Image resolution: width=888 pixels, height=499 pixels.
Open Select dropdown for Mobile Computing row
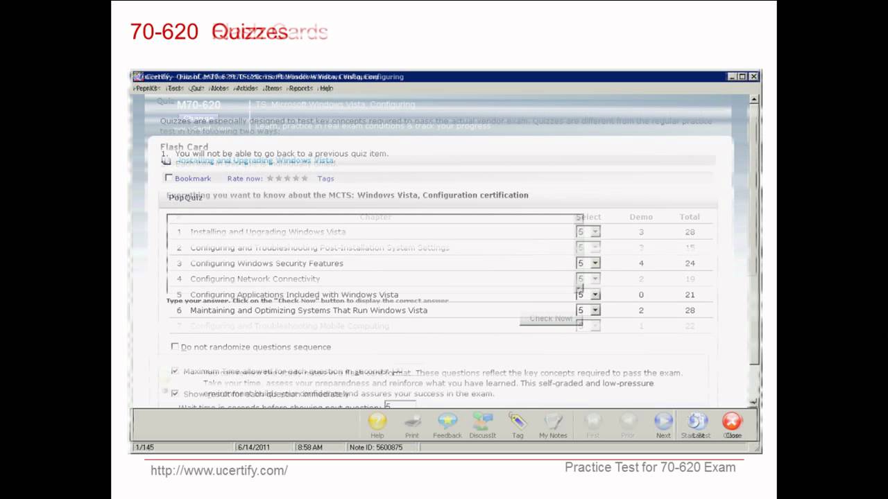click(x=588, y=326)
